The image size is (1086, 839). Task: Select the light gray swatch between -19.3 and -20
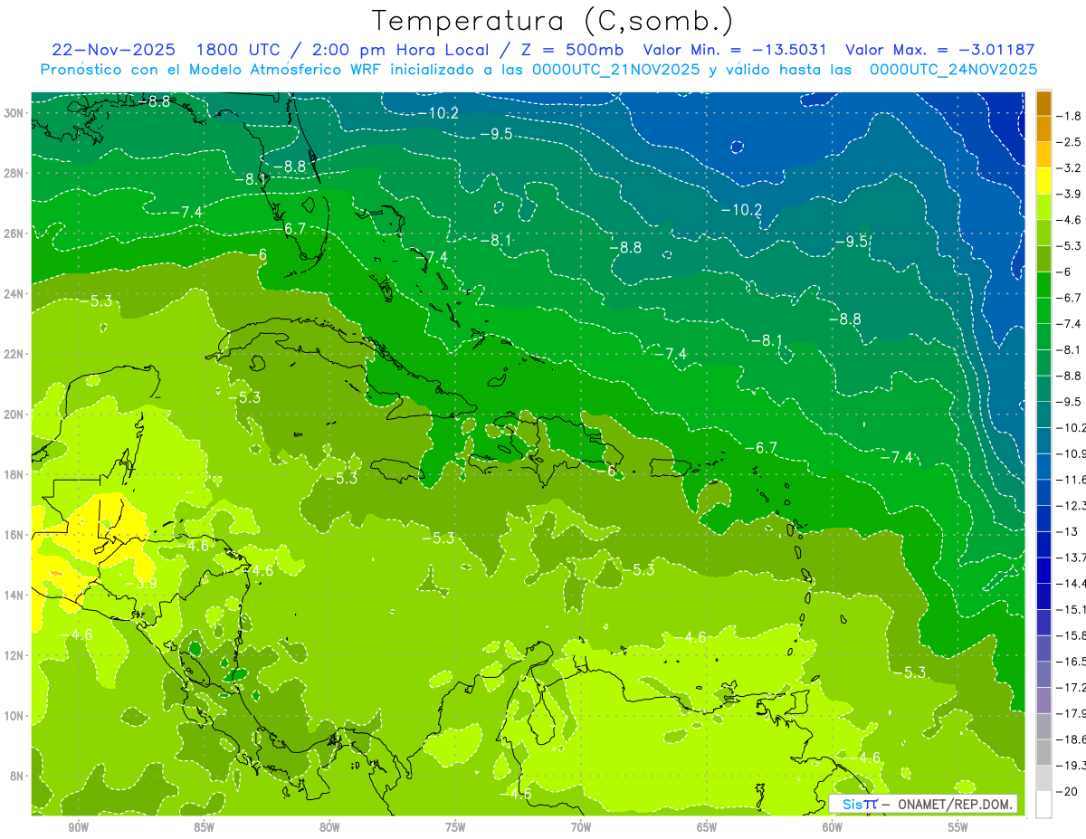pyautogui.click(x=1043, y=778)
